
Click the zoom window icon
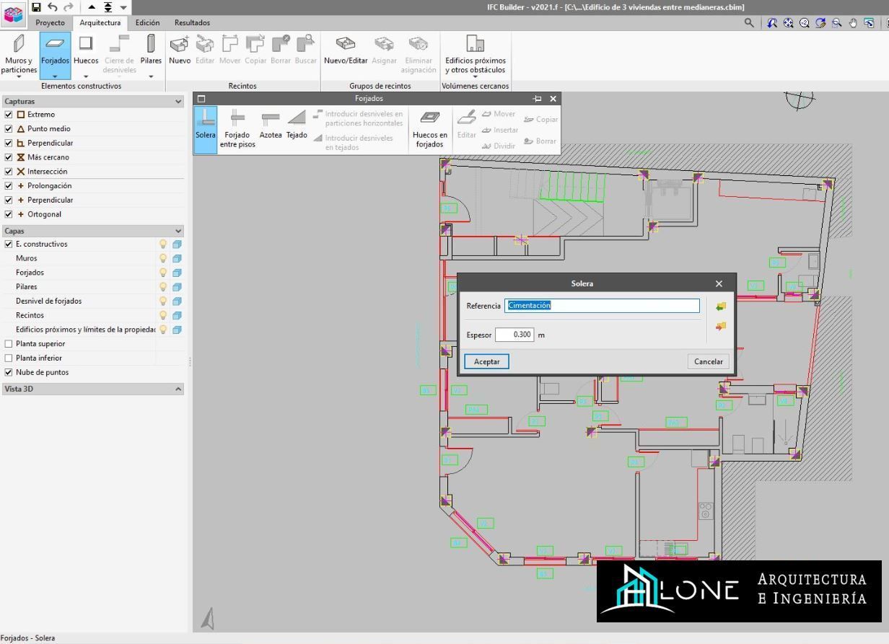point(836,22)
